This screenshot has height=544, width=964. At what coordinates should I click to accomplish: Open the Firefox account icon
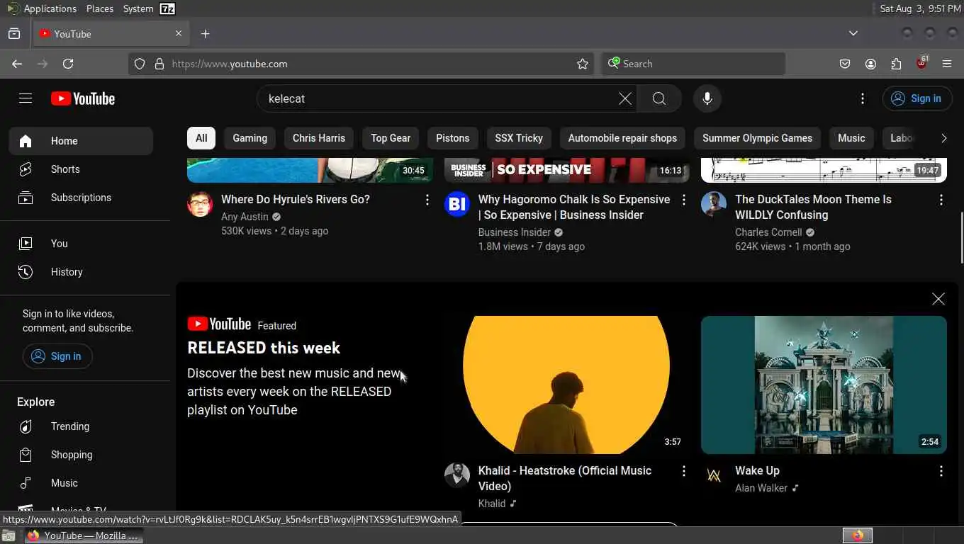[870, 64]
